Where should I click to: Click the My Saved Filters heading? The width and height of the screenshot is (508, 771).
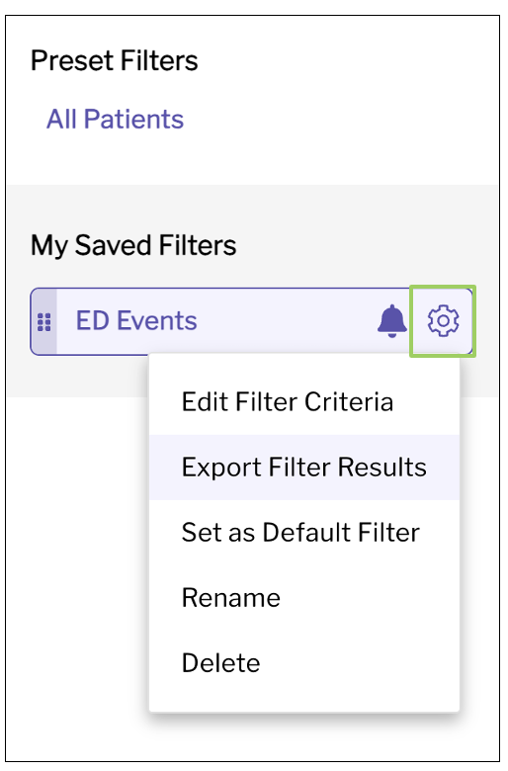pyautogui.click(x=133, y=245)
